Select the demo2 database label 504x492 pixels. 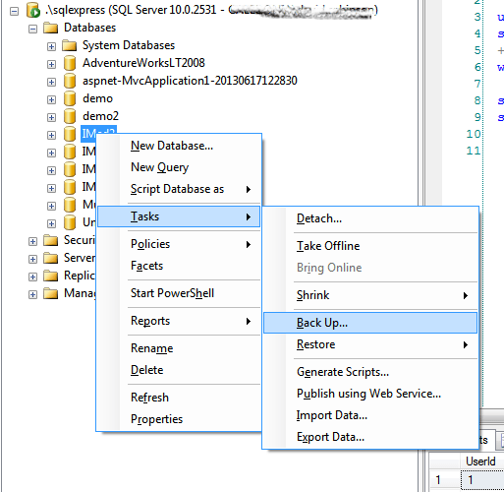[100, 116]
